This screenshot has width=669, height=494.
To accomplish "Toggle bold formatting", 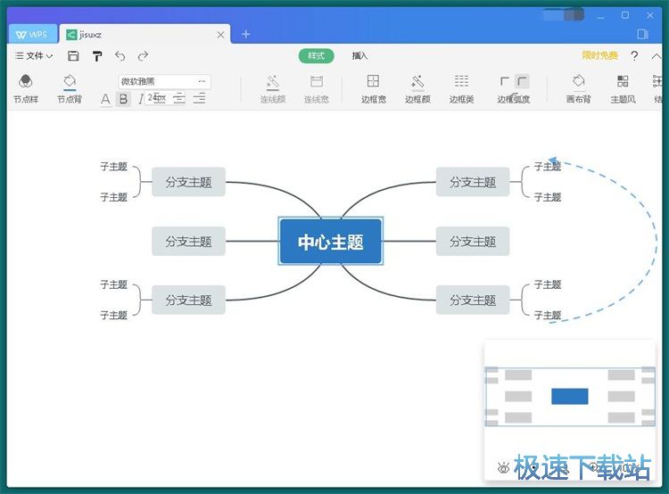I will (x=123, y=99).
